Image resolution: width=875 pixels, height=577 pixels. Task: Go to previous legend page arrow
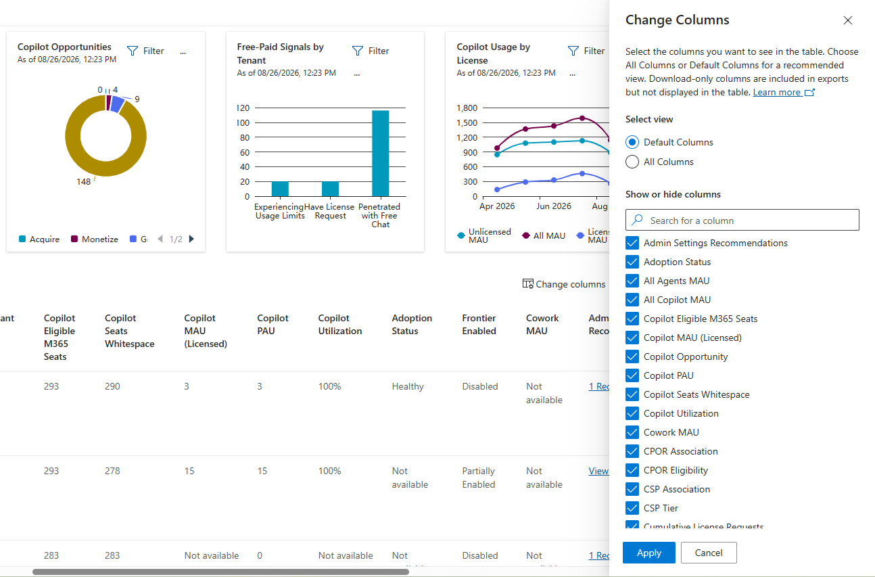[x=160, y=239]
